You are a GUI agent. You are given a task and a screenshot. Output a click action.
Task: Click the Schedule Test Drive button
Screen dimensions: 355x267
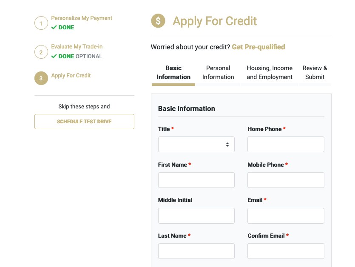[84, 122]
